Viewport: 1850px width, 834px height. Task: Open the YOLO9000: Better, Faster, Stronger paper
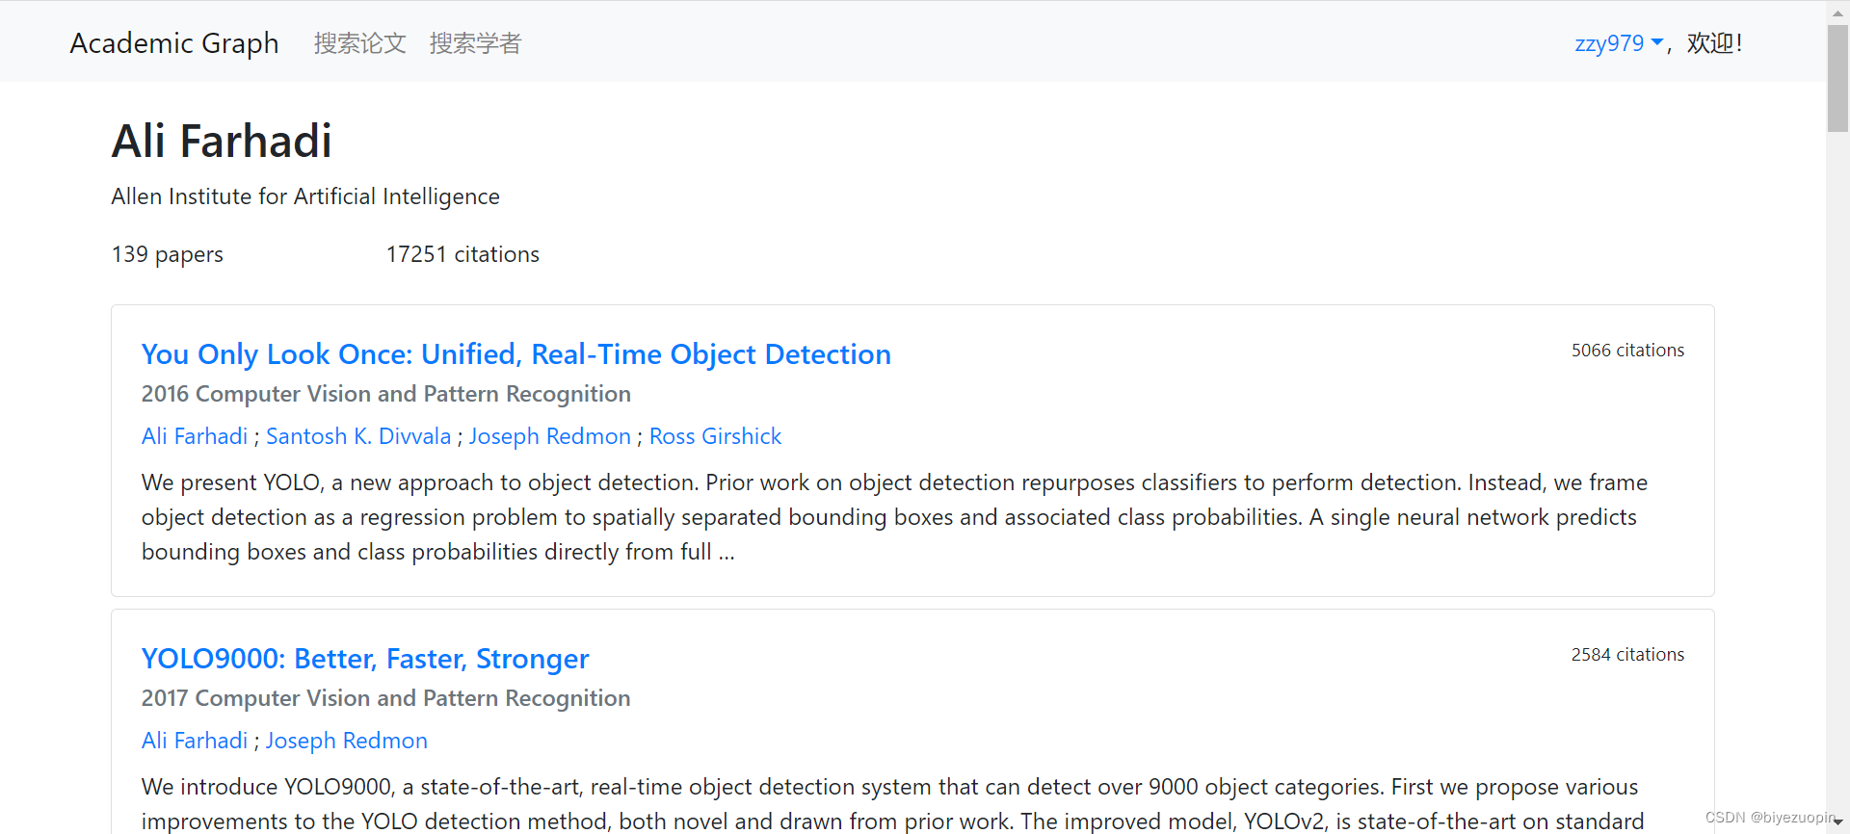point(365,659)
